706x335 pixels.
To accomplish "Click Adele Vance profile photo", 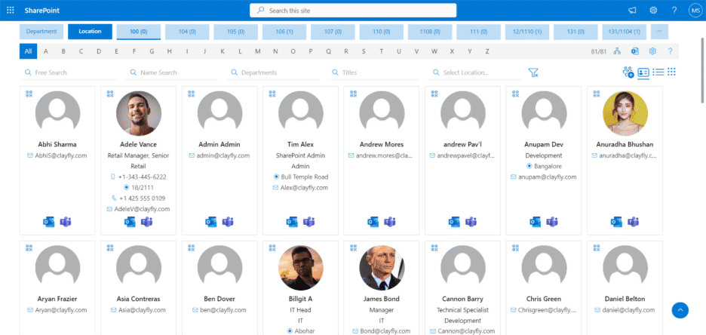I will (x=139, y=113).
